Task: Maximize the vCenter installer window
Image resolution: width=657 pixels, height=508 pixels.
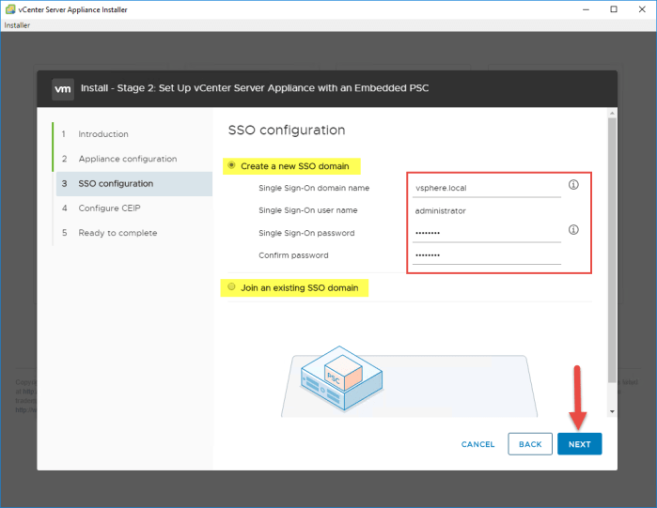Action: coord(614,9)
